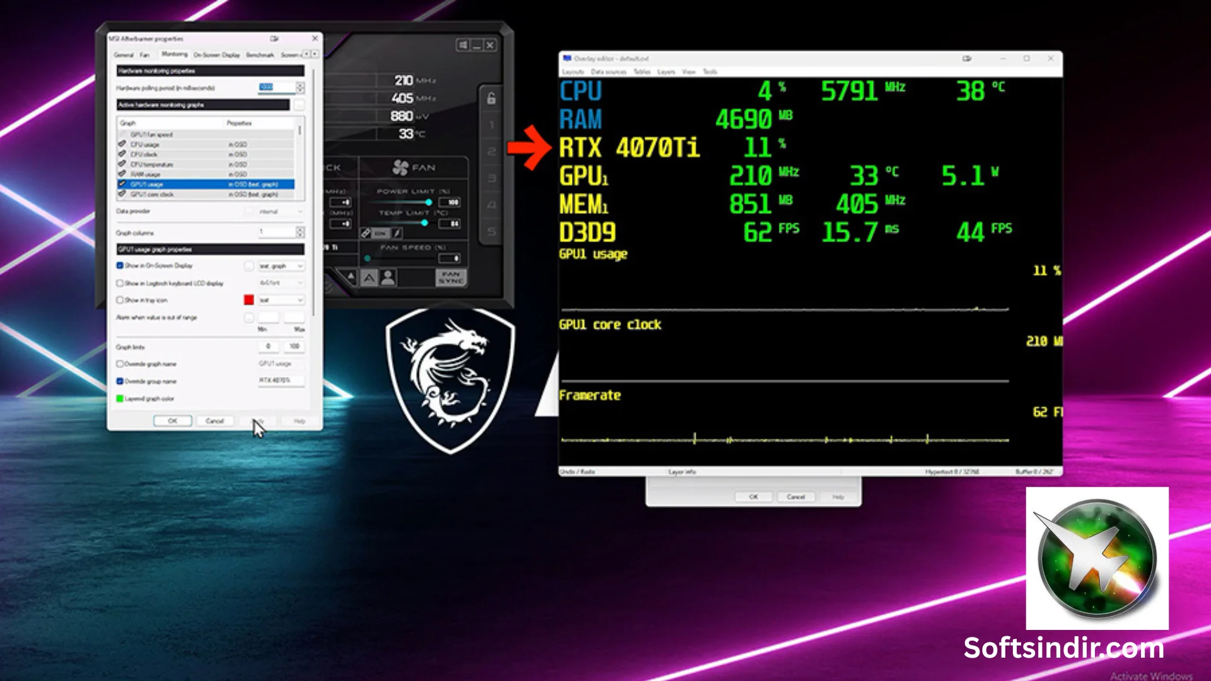Select profile slot 2 in Afterburner
This screenshot has width=1211, height=681.
pyautogui.click(x=491, y=151)
